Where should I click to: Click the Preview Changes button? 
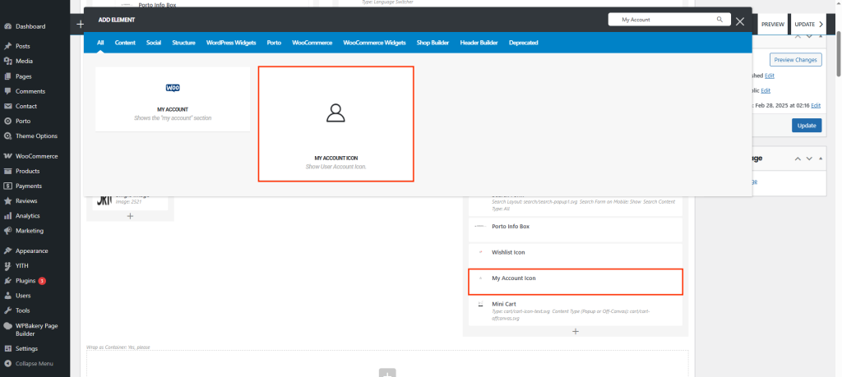(795, 59)
